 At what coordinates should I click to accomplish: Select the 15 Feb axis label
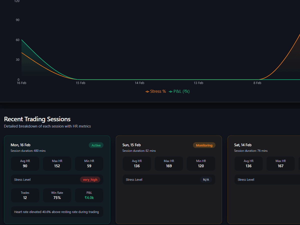coord(80,83)
